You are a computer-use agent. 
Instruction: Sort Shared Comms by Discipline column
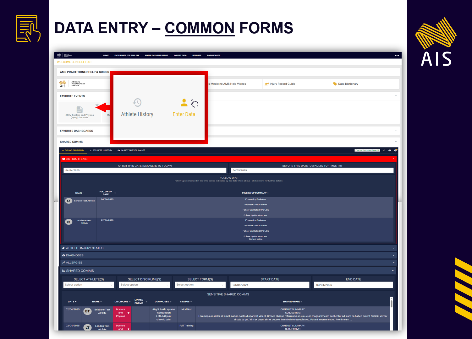click(123, 302)
